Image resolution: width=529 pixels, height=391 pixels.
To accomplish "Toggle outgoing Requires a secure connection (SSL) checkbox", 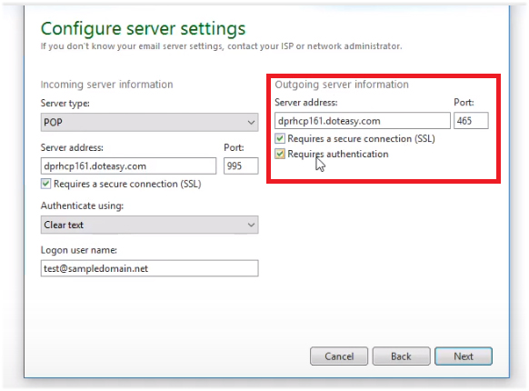I will coord(280,139).
